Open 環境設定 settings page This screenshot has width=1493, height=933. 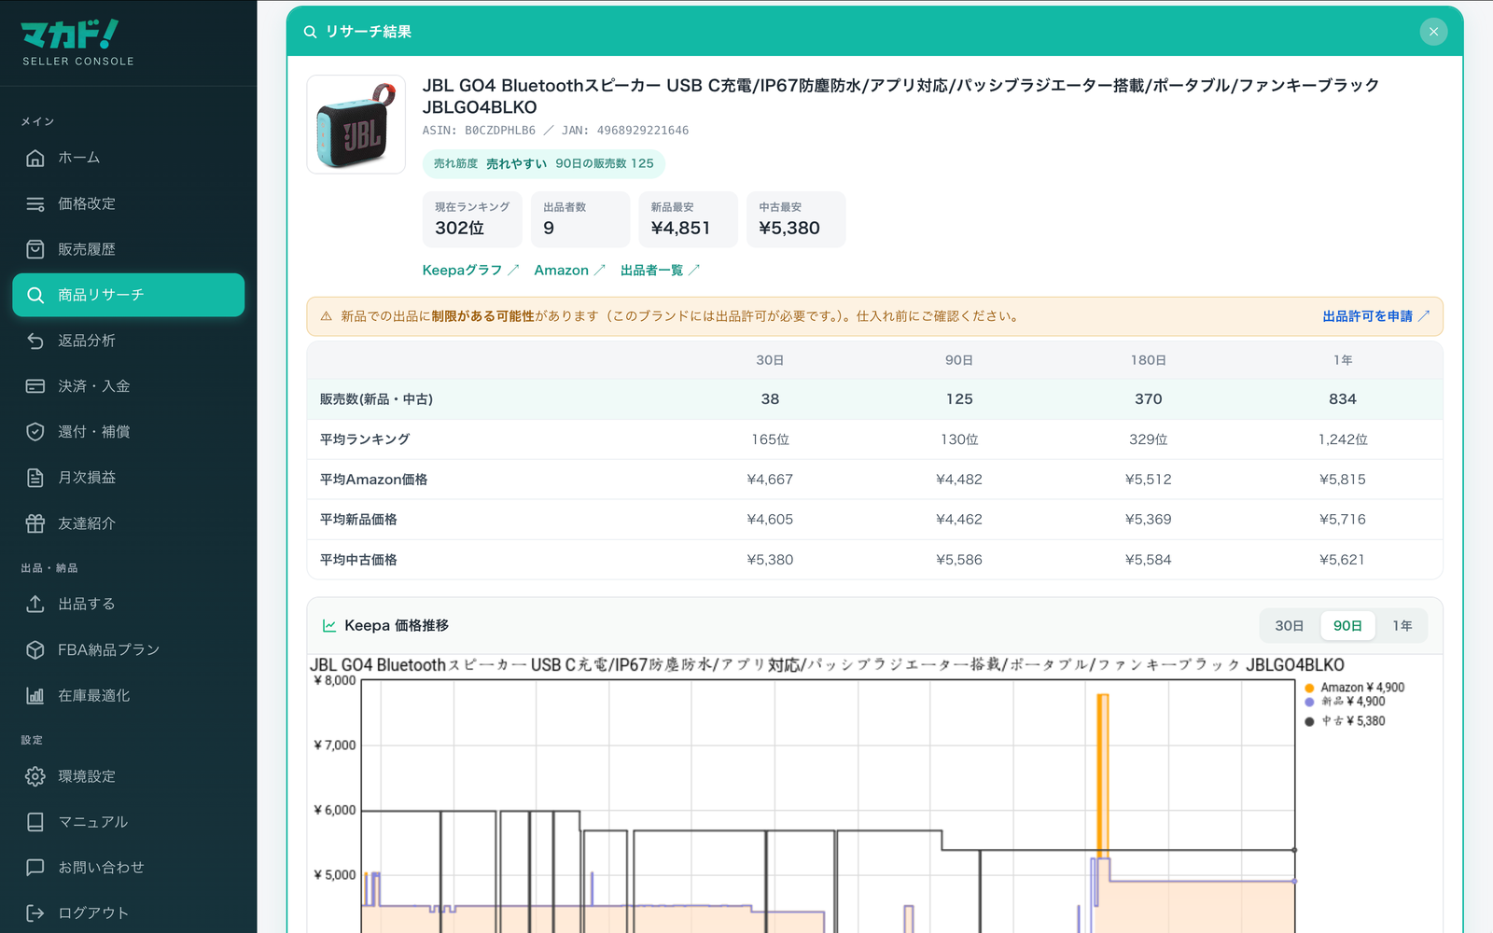pos(129,776)
